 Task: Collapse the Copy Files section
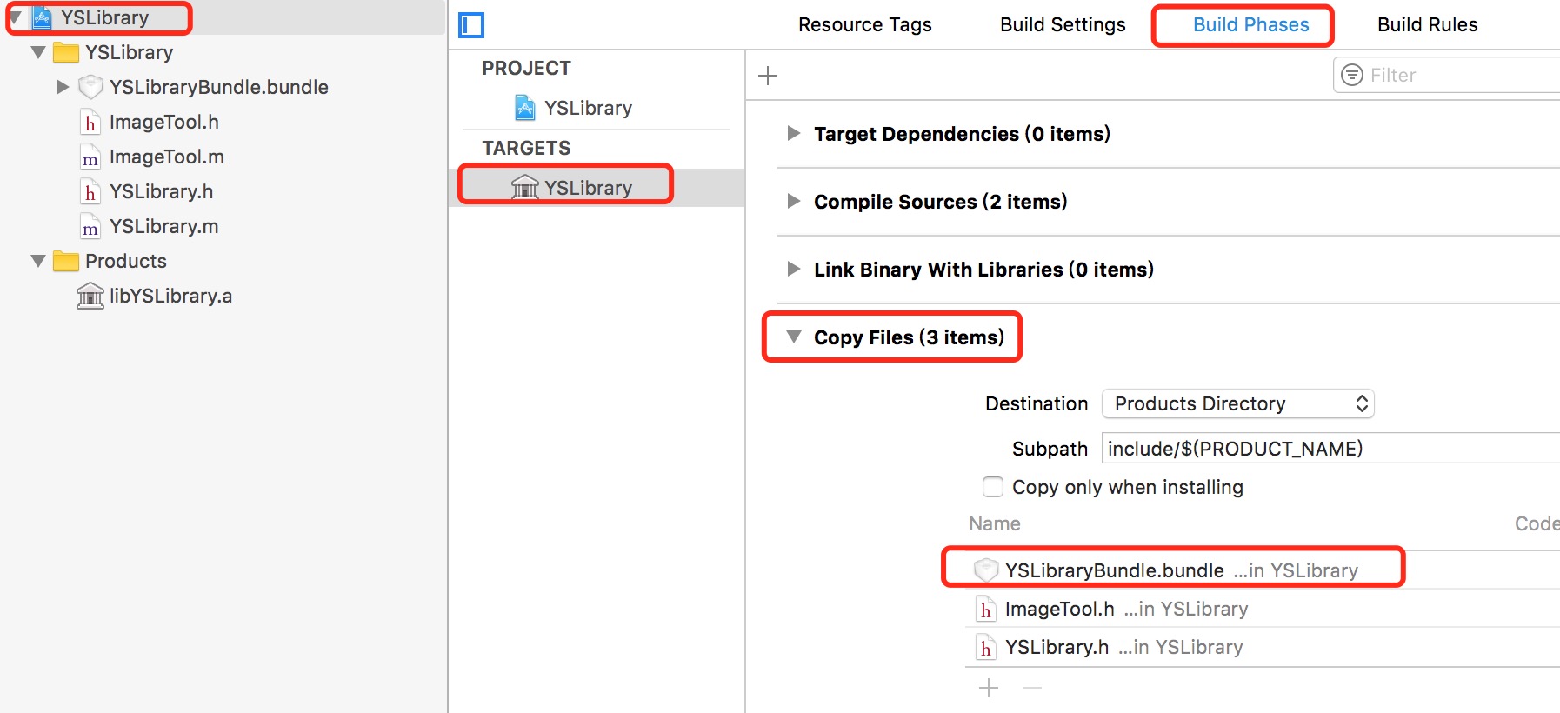[793, 337]
